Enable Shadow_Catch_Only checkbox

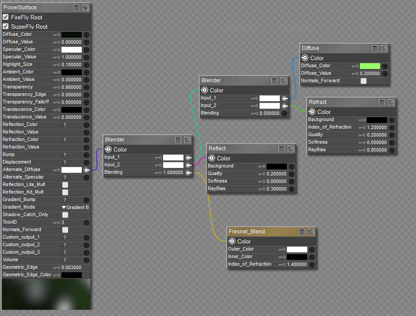(65, 215)
